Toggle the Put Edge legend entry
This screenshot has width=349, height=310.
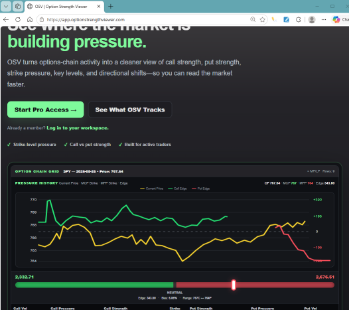[200, 189]
